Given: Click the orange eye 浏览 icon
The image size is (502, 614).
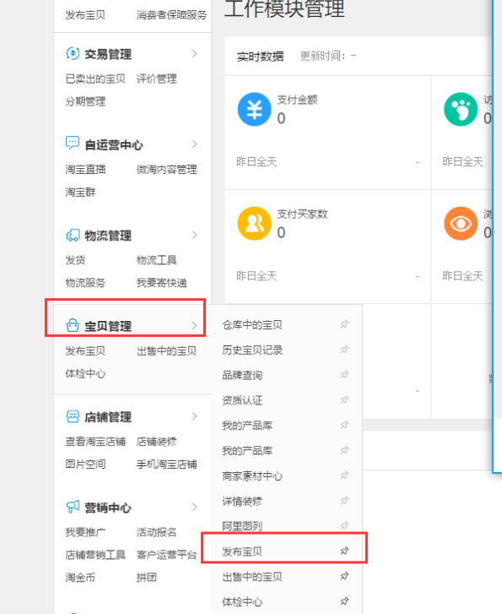Looking at the screenshot, I should coord(461,224).
